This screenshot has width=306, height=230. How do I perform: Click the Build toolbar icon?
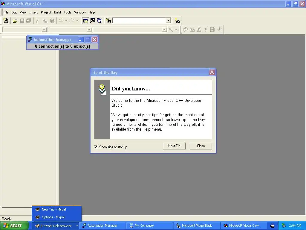coord(192,30)
